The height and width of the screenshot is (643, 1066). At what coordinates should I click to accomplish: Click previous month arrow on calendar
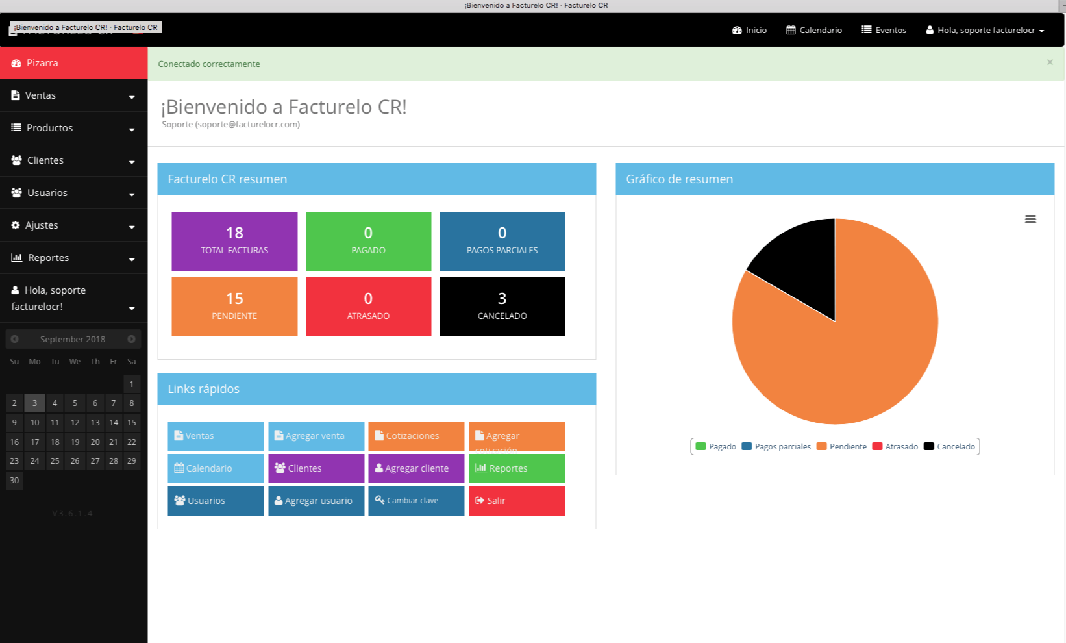point(14,339)
